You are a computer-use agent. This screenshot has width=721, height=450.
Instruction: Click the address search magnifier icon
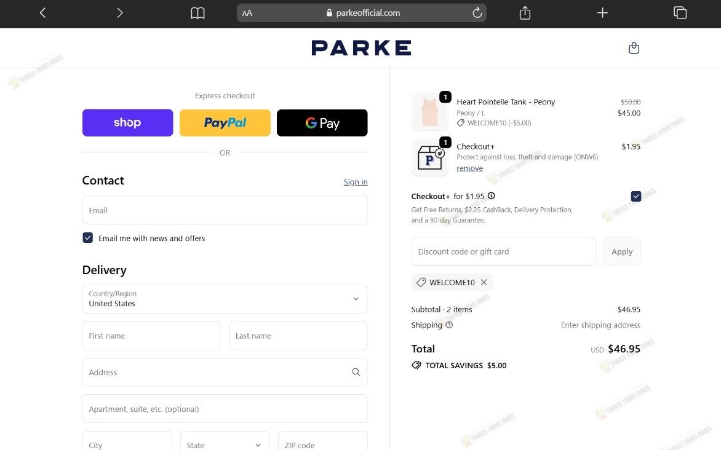click(356, 373)
